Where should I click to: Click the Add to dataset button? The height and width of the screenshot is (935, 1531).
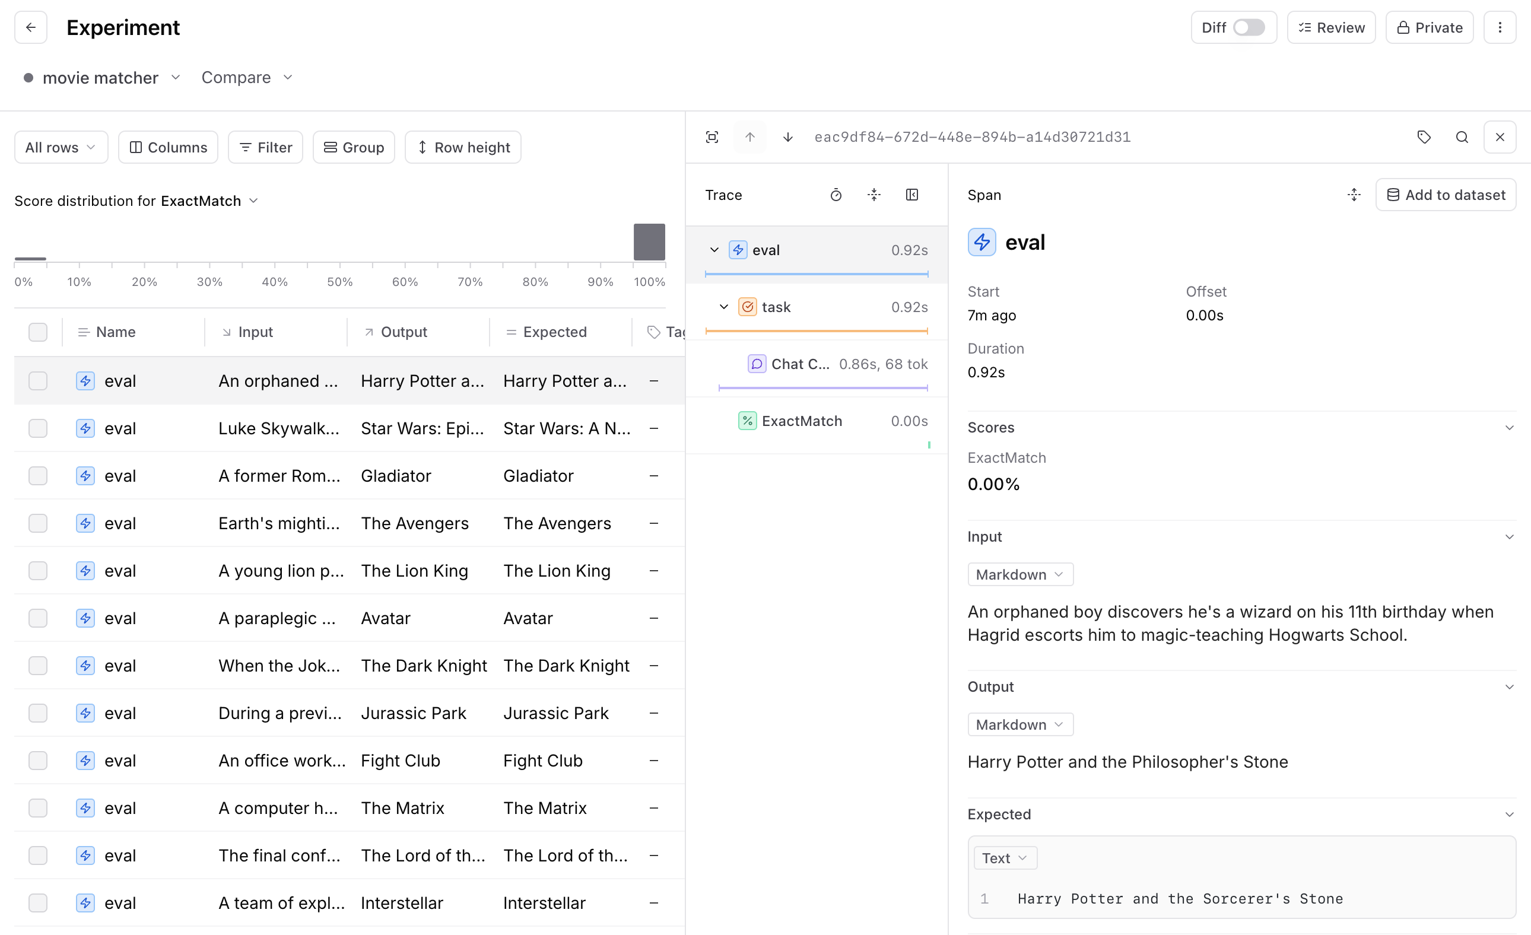coord(1446,195)
